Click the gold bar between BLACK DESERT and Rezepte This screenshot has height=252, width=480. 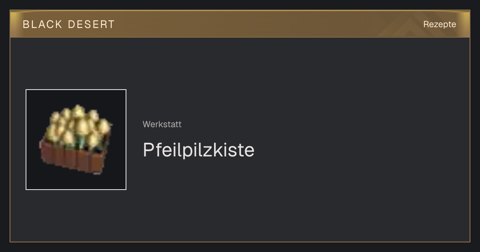[268, 24]
